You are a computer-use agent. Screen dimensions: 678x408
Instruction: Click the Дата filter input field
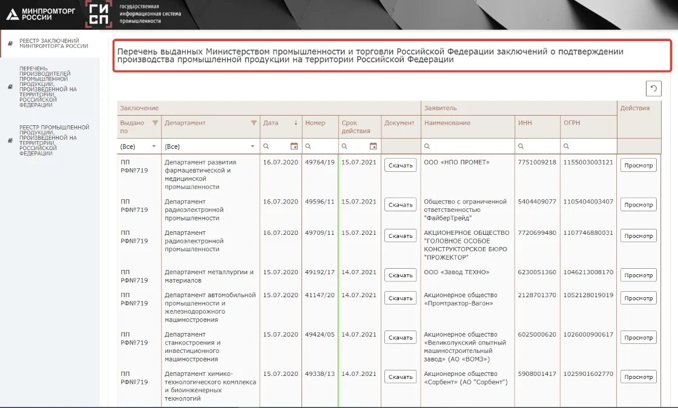point(281,146)
